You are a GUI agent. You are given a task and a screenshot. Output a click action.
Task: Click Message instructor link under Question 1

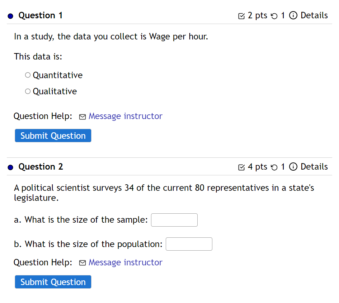125,116
